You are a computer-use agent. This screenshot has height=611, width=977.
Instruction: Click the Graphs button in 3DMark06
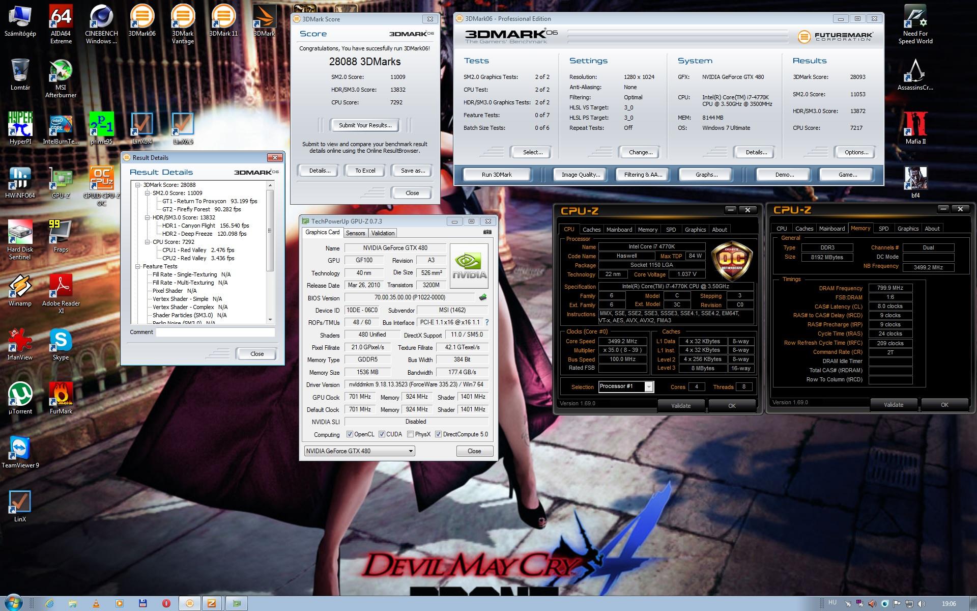pyautogui.click(x=706, y=175)
